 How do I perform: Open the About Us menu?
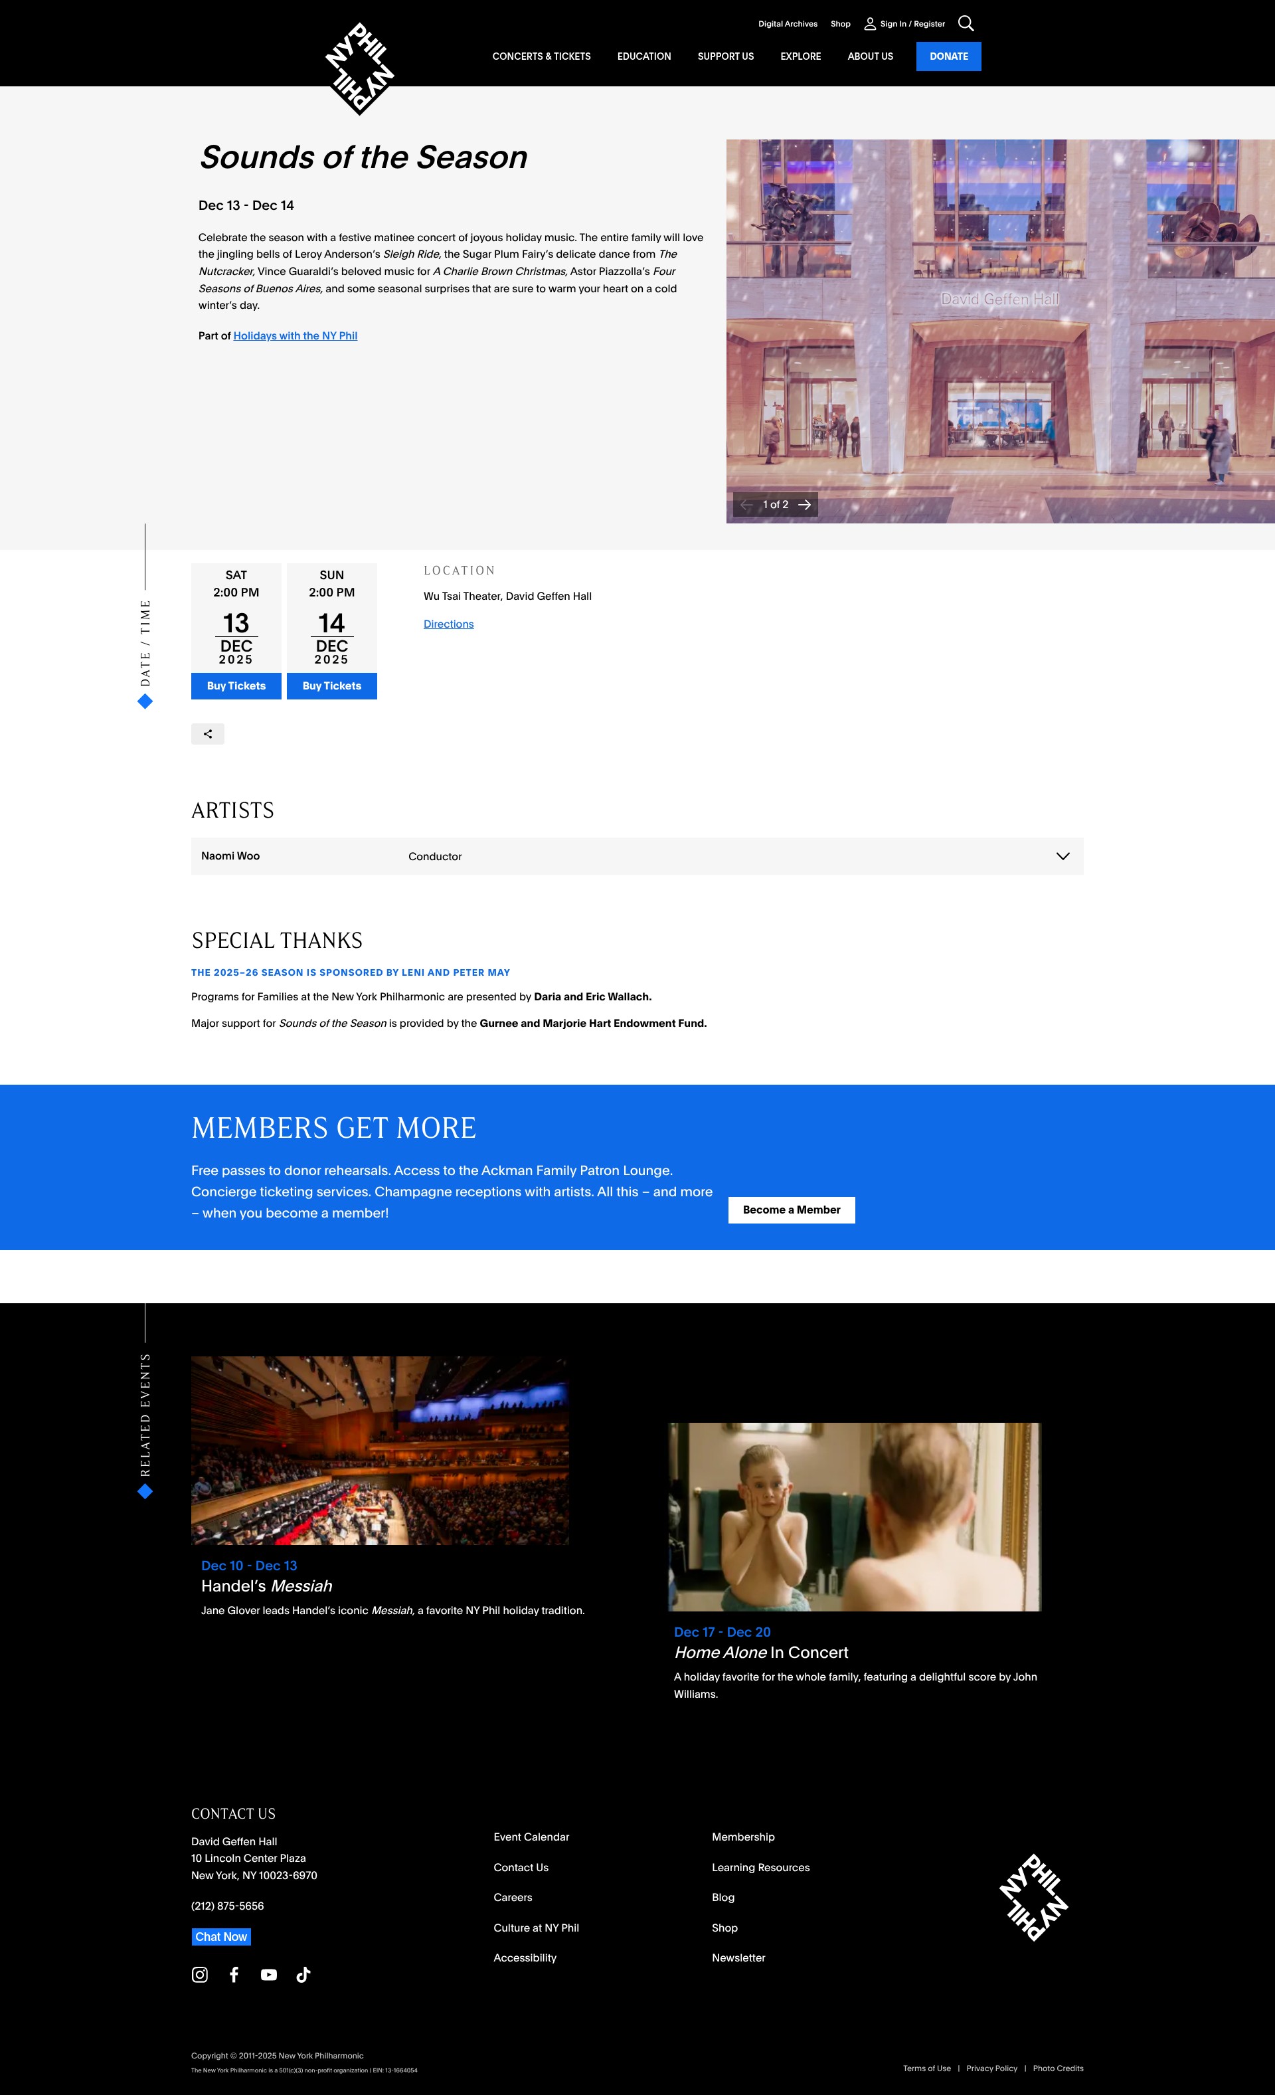click(871, 56)
